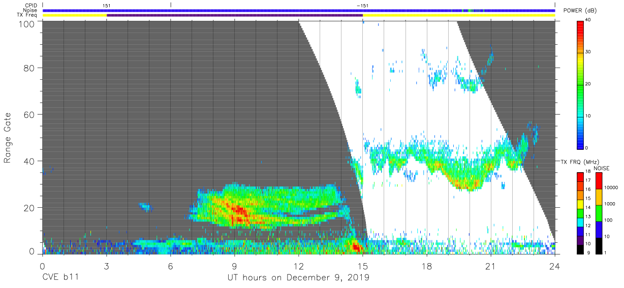Click the 'POWER (dB)' colorbar title
Viewport: 624px width, 288px height.
[580, 11]
